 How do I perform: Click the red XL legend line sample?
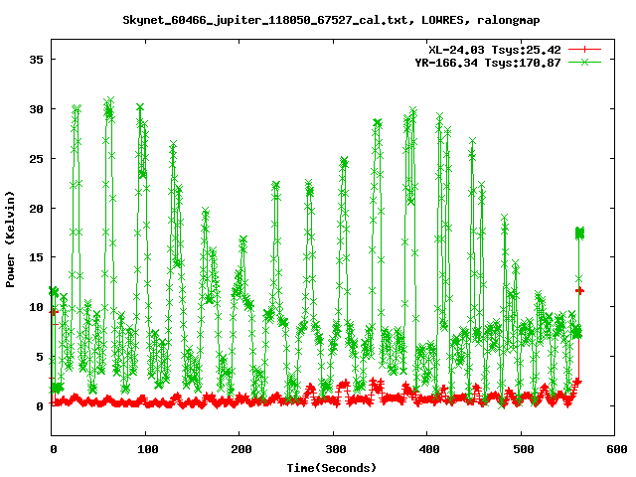pyautogui.click(x=584, y=50)
